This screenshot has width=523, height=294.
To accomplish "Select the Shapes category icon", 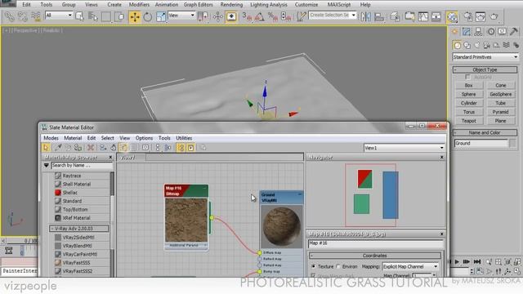I will click(x=467, y=45).
